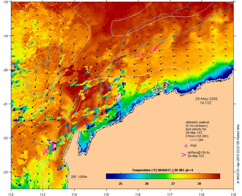Click the longitude axis label 115
Image resolution: width=242 pixels, height=196 pixels.
pos(106,194)
